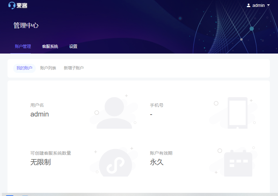The height and width of the screenshot is (196, 278).
Task: Click the 可创建客服系统数量 label
Action: (50, 153)
